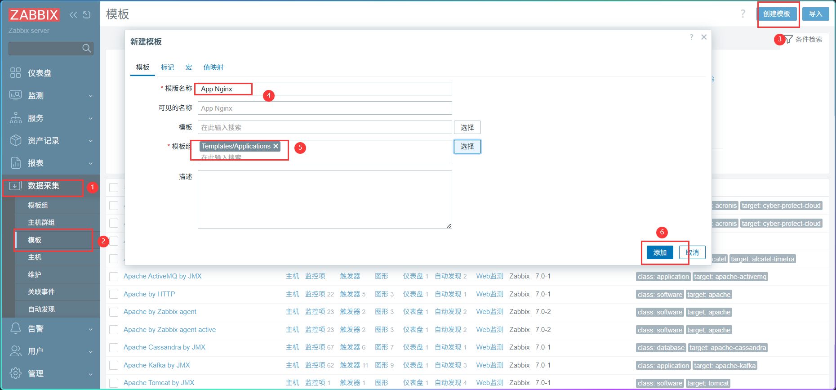Screen dimensions: 836x390
Task: Click the sidebar search magnifier icon
Action: pyautogui.click(x=87, y=48)
